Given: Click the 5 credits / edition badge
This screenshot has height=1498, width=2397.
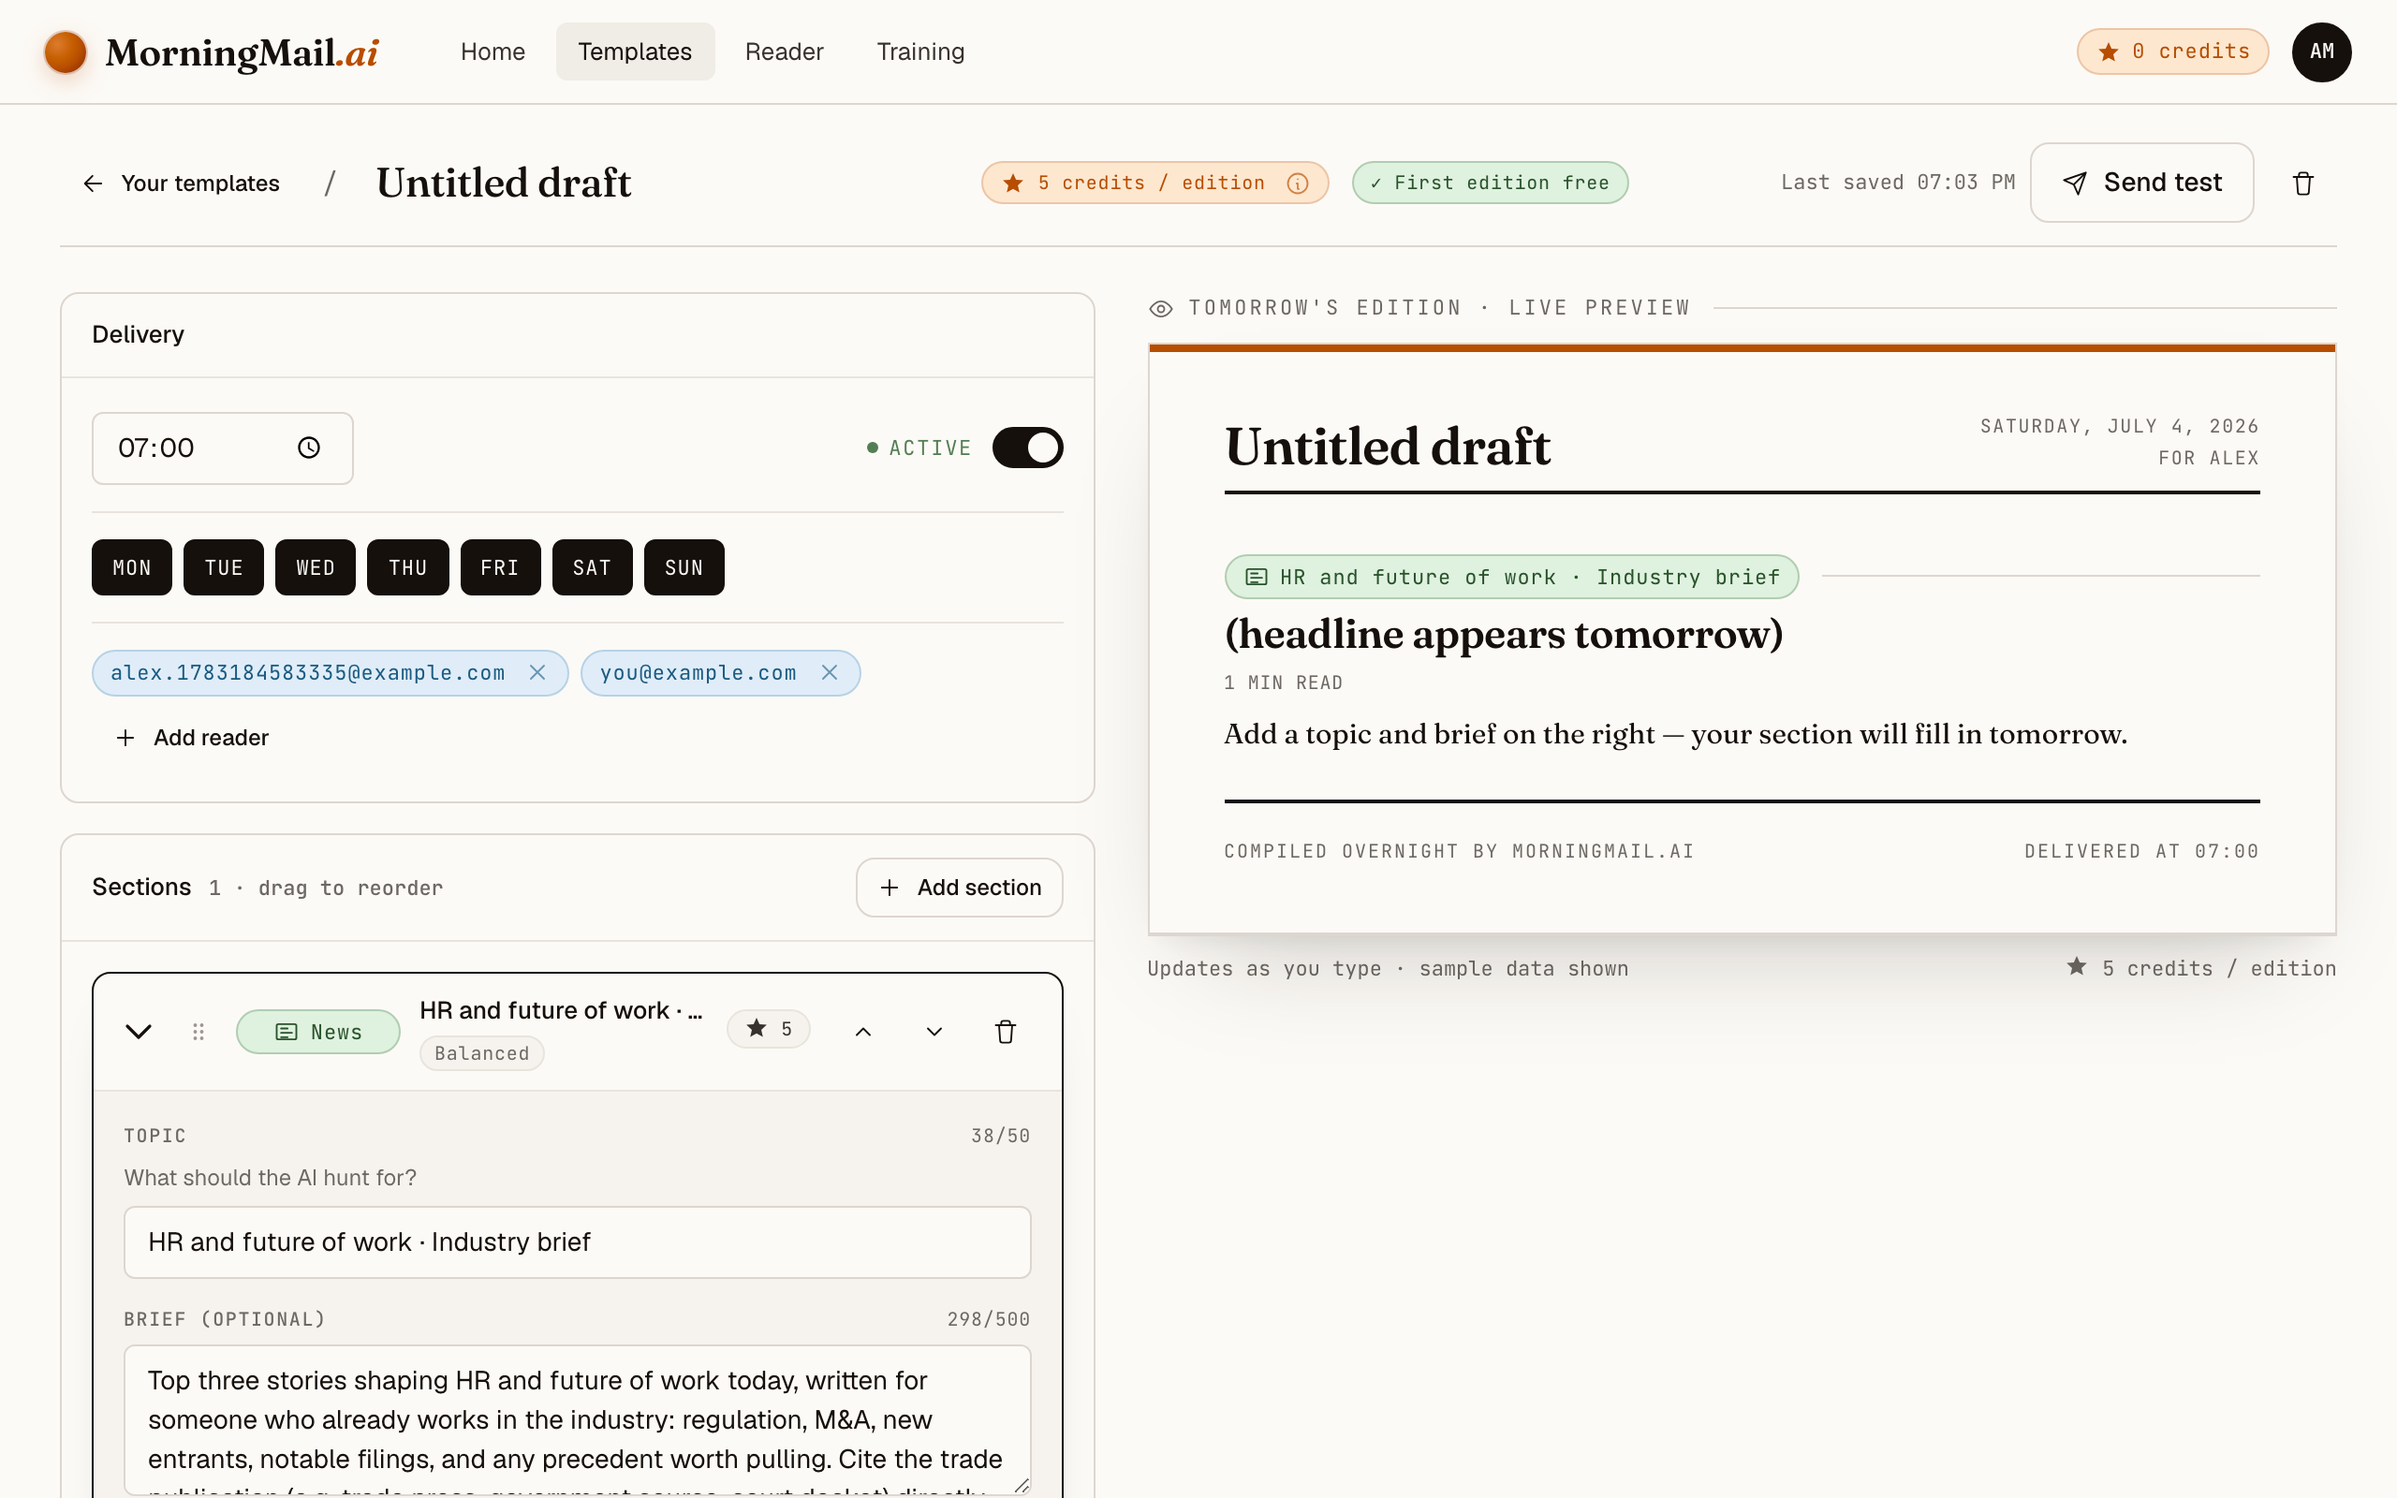Looking at the screenshot, I should pos(1154,184).
